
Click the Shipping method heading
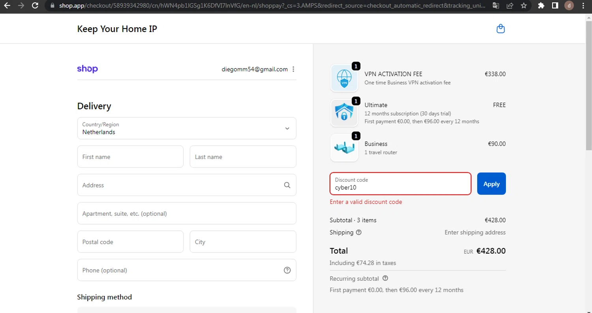(105, 297)
